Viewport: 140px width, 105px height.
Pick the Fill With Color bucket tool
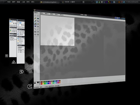38,19
